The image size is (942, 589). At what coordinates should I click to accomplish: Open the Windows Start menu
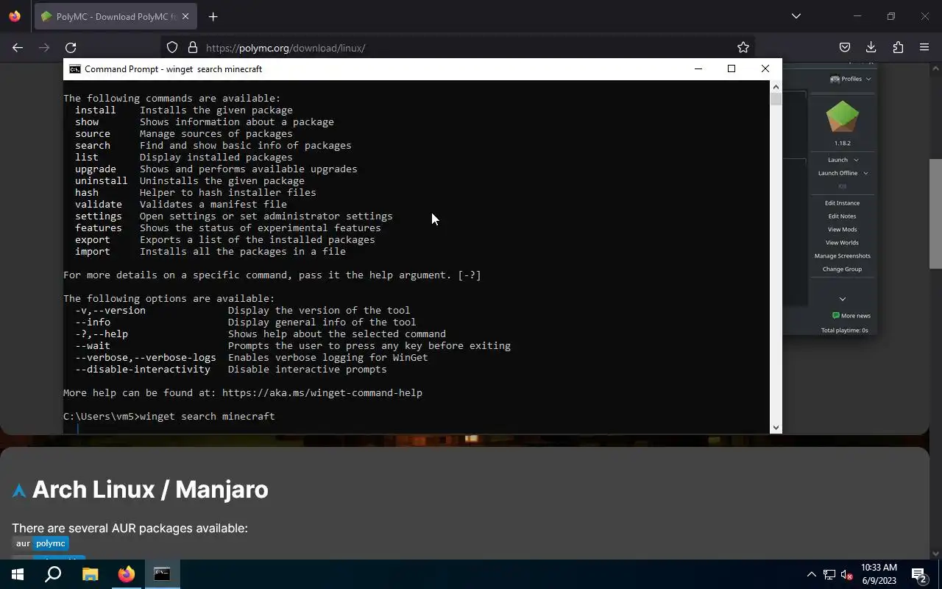coord(18,574)
